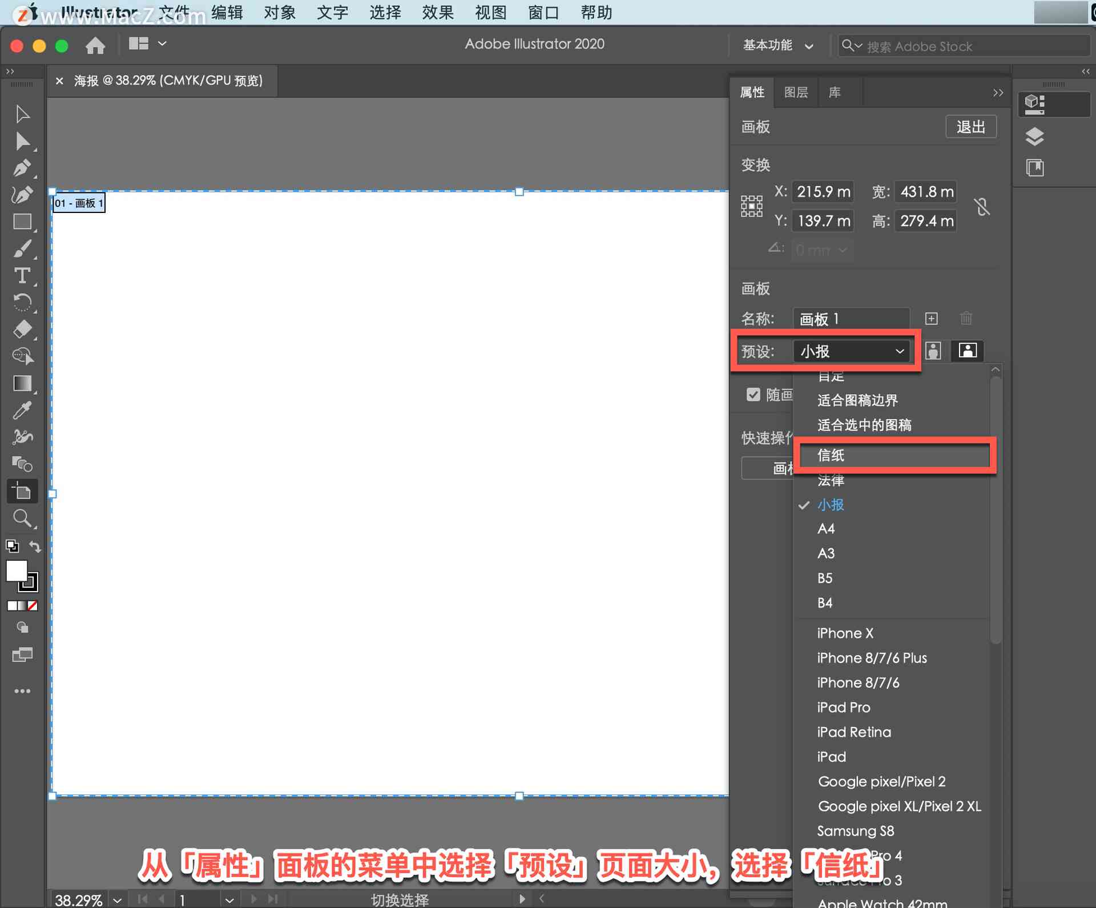Select 信纸 from preset dropdown
This screenshot has width=1096, height=908.
pyautogui.click(x=892, y=455)
